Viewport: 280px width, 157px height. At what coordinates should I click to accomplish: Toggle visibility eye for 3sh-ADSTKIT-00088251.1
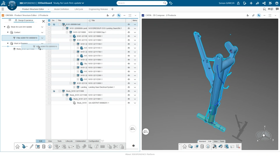pyautogui.click(x=129, y=103)
